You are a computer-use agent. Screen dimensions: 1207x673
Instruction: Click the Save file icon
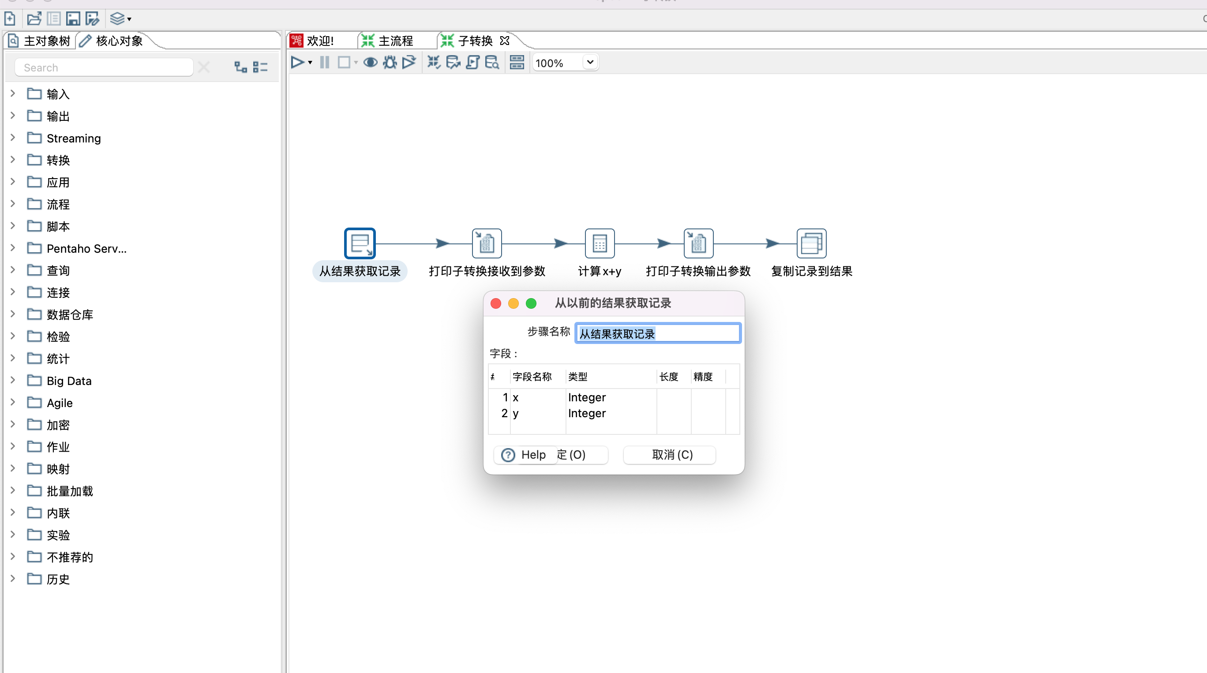(73, 19)
